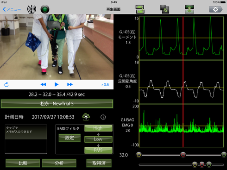Play the recorded walking video
The image size is (227, 170).
point(57,84)
